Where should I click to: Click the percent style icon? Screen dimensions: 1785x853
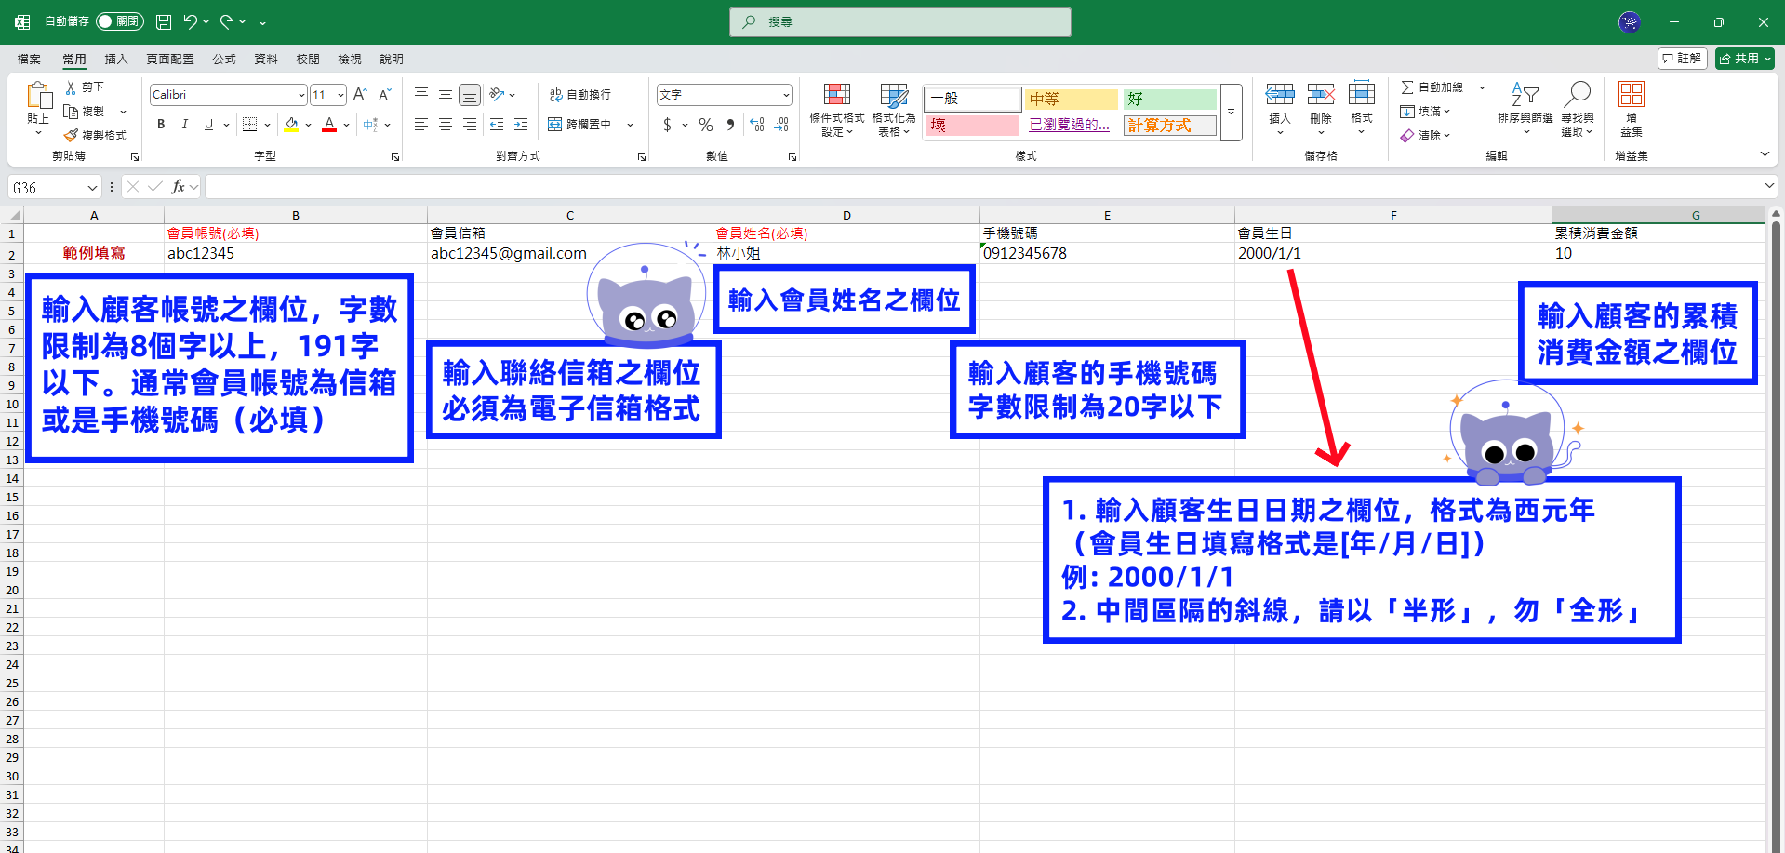click(x=706, y=125)
